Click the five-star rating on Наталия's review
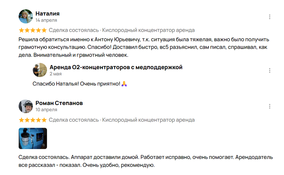This screenshot has width=284, height=175. (x=33, y=30)
